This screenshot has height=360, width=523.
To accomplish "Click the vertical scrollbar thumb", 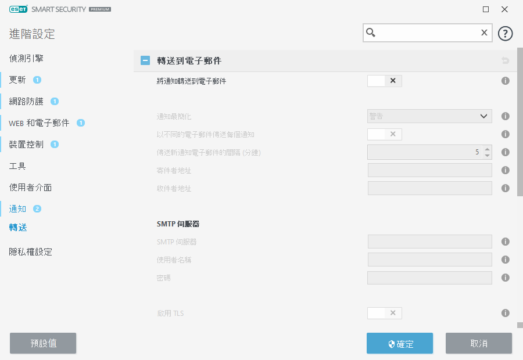I will [x=520, y=122].
